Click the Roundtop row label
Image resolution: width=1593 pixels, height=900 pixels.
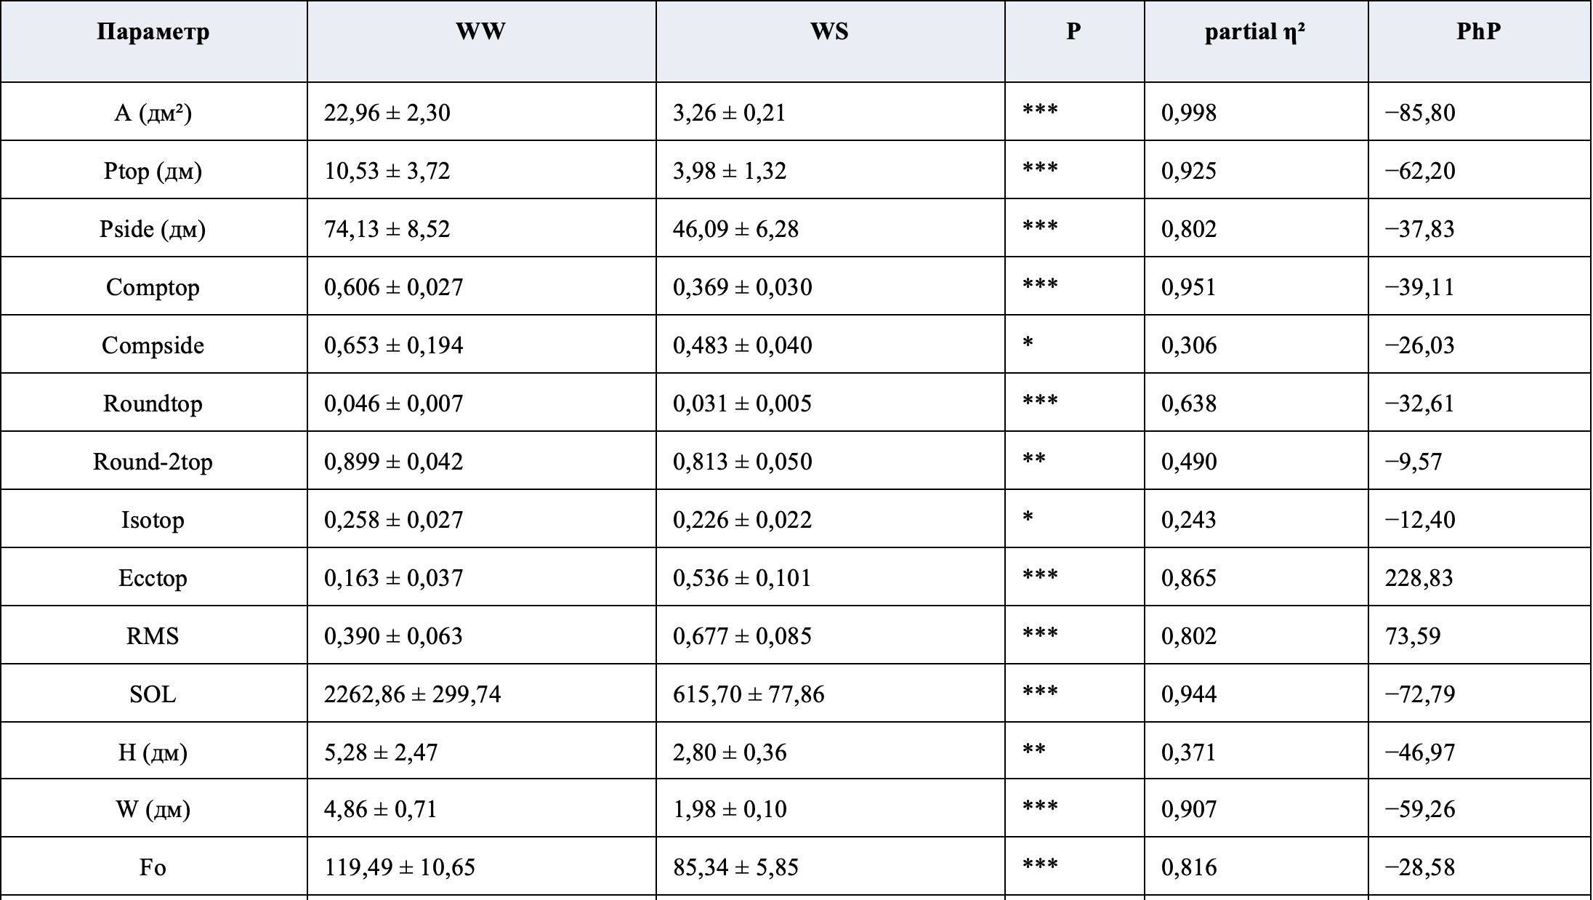[153, 403]
